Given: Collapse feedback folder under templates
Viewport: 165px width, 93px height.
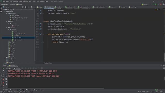Looking at the screenshot, I should [9, 30].
